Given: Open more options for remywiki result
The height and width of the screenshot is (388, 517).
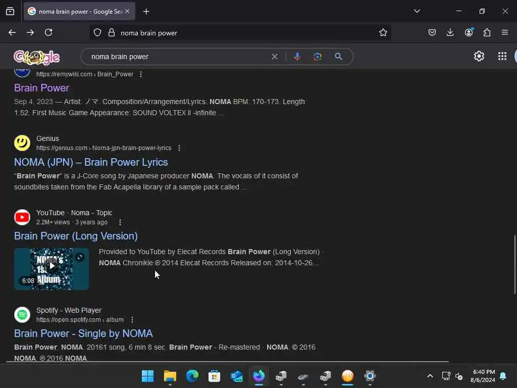Looking at the screenshot, I should [141, 74].
